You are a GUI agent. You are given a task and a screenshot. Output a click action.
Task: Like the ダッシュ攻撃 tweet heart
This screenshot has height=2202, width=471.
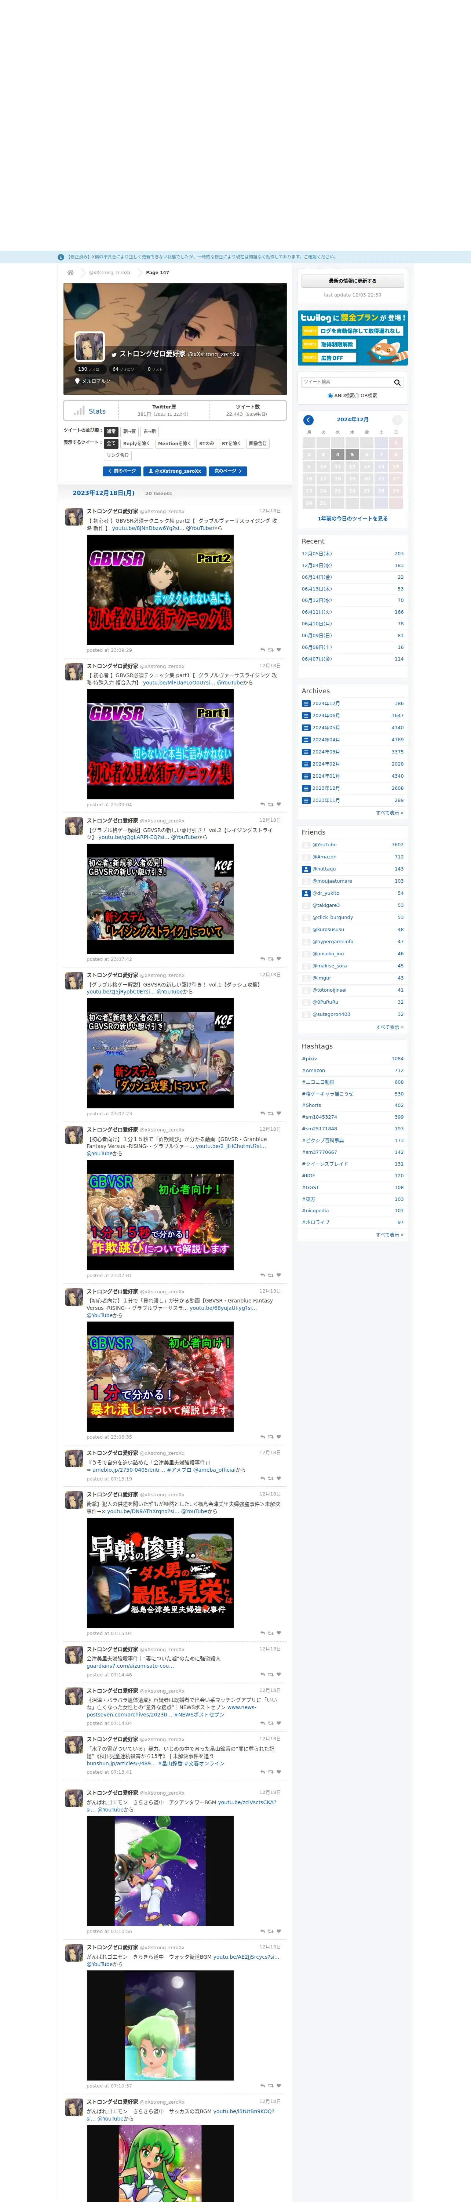pos(279,1113)
